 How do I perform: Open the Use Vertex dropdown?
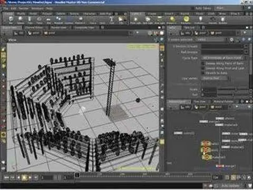215,79
